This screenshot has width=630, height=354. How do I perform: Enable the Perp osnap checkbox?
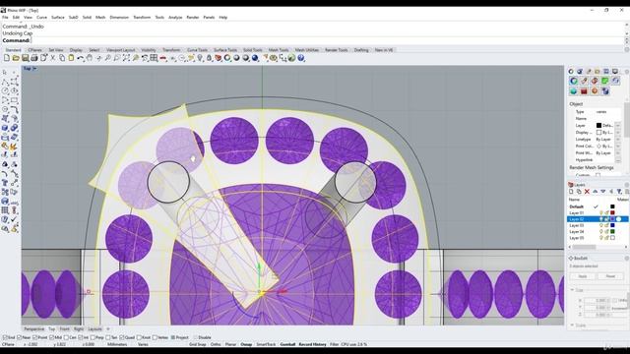(x=93, y=337)
